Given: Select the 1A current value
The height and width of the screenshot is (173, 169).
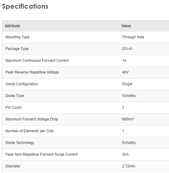Looking at the screenshot, I should point(124,61).
